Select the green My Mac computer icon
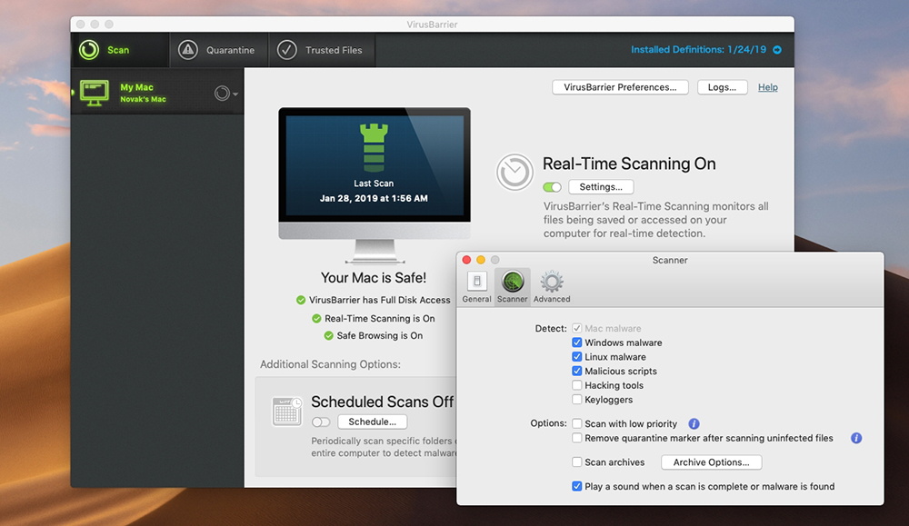This screenshot has width=909, height=526. 95,93
